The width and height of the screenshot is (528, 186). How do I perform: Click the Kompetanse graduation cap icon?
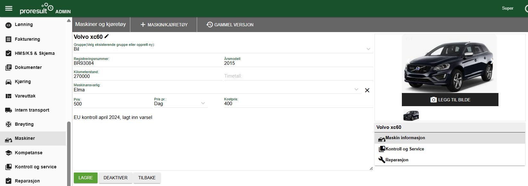click(9, 153)
